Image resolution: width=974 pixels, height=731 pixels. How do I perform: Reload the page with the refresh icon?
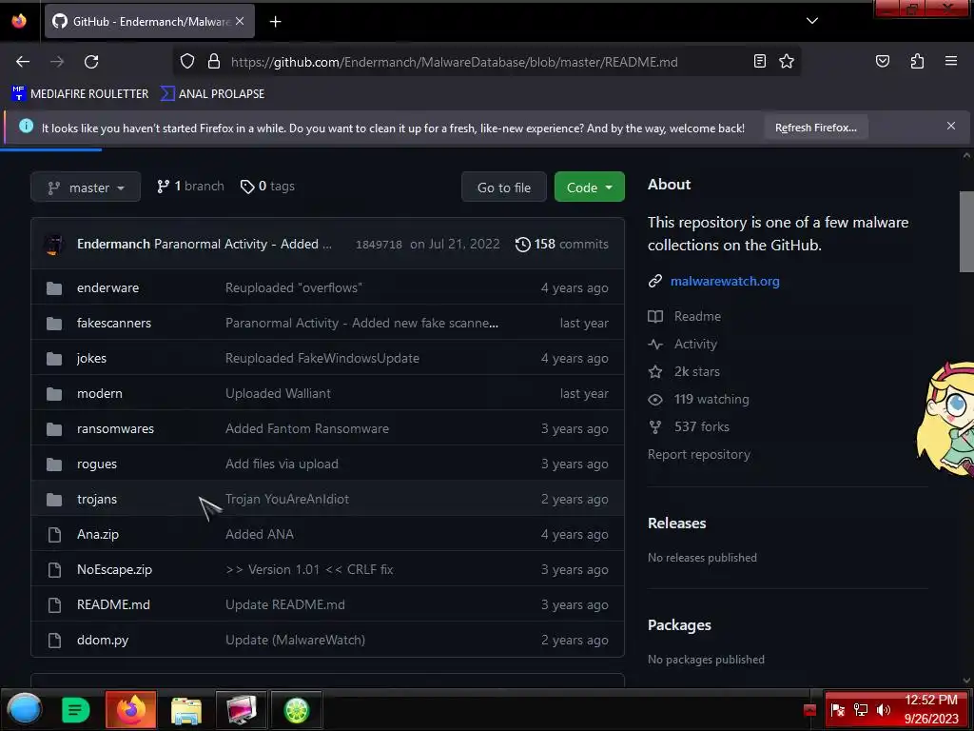(x=91, y=62)
